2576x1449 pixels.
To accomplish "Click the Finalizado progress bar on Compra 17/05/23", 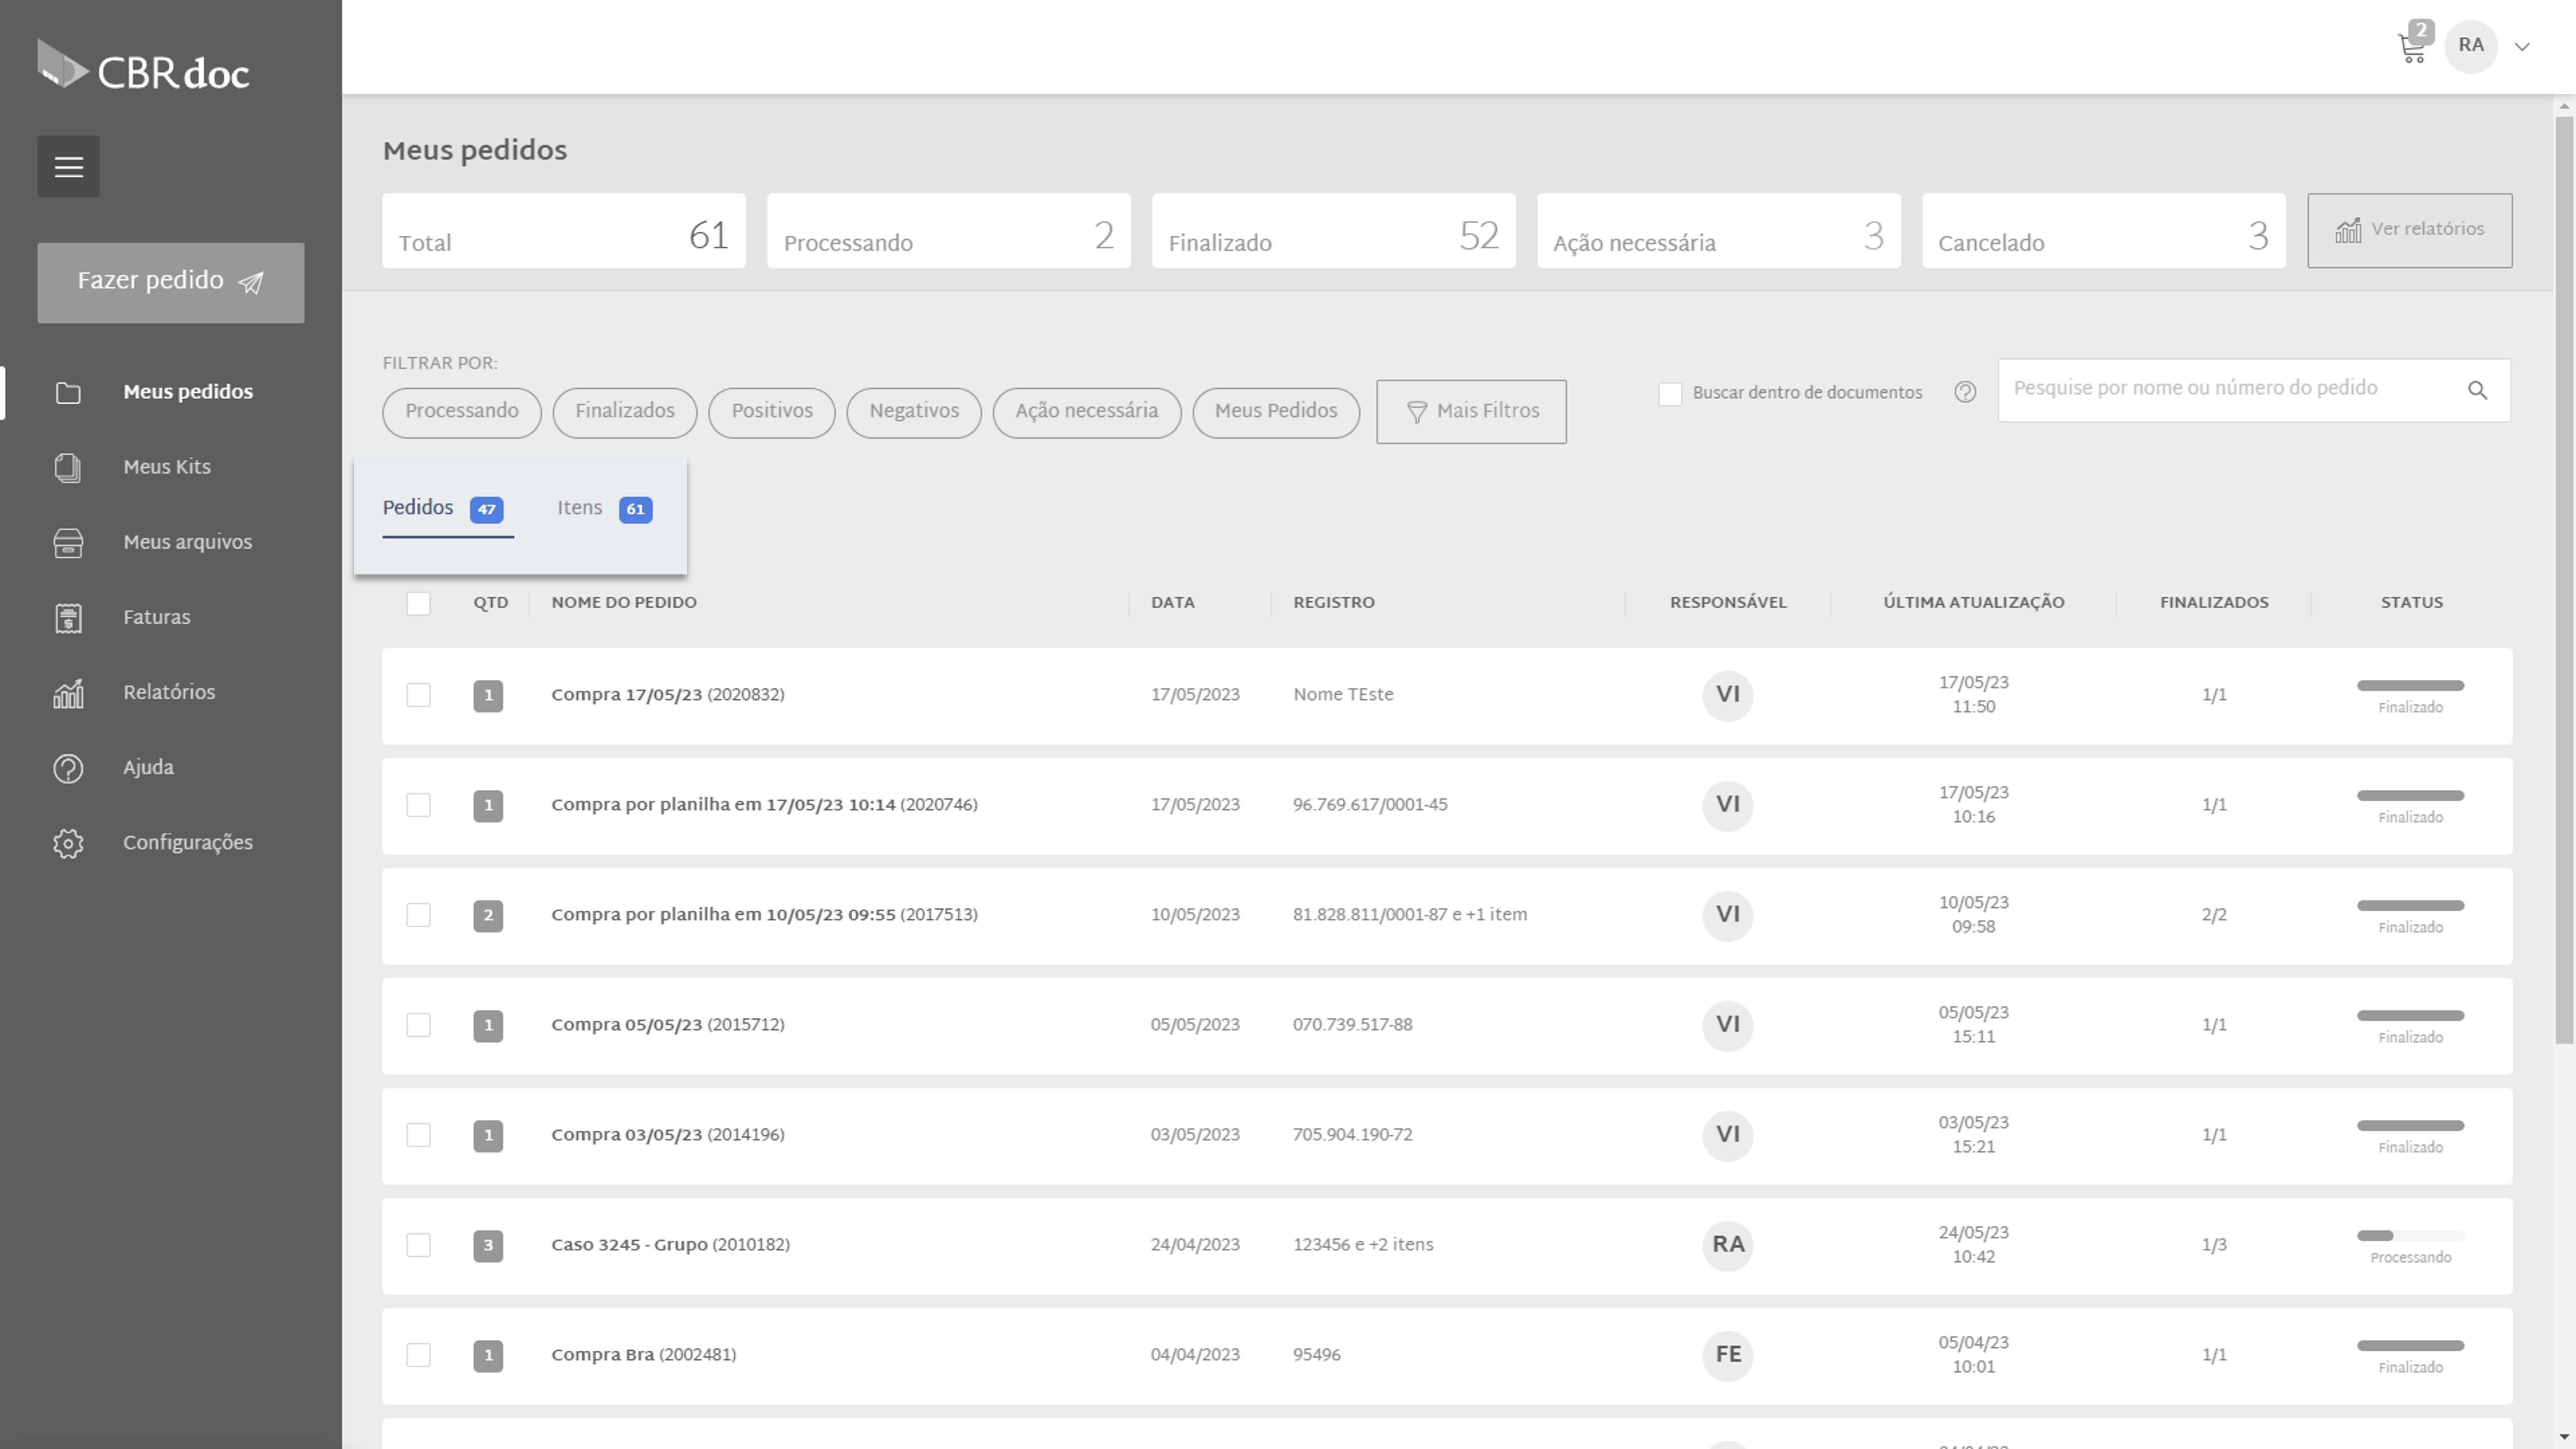I will tap(2410, 686).
